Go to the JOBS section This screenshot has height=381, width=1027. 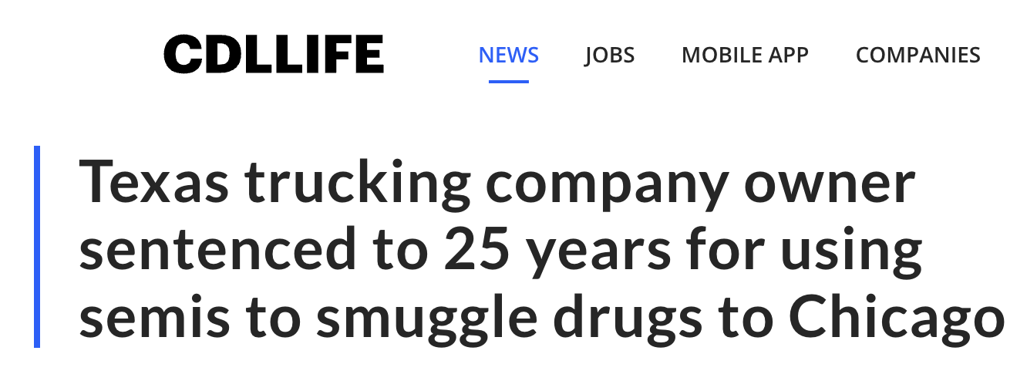(x=609, y=56)
